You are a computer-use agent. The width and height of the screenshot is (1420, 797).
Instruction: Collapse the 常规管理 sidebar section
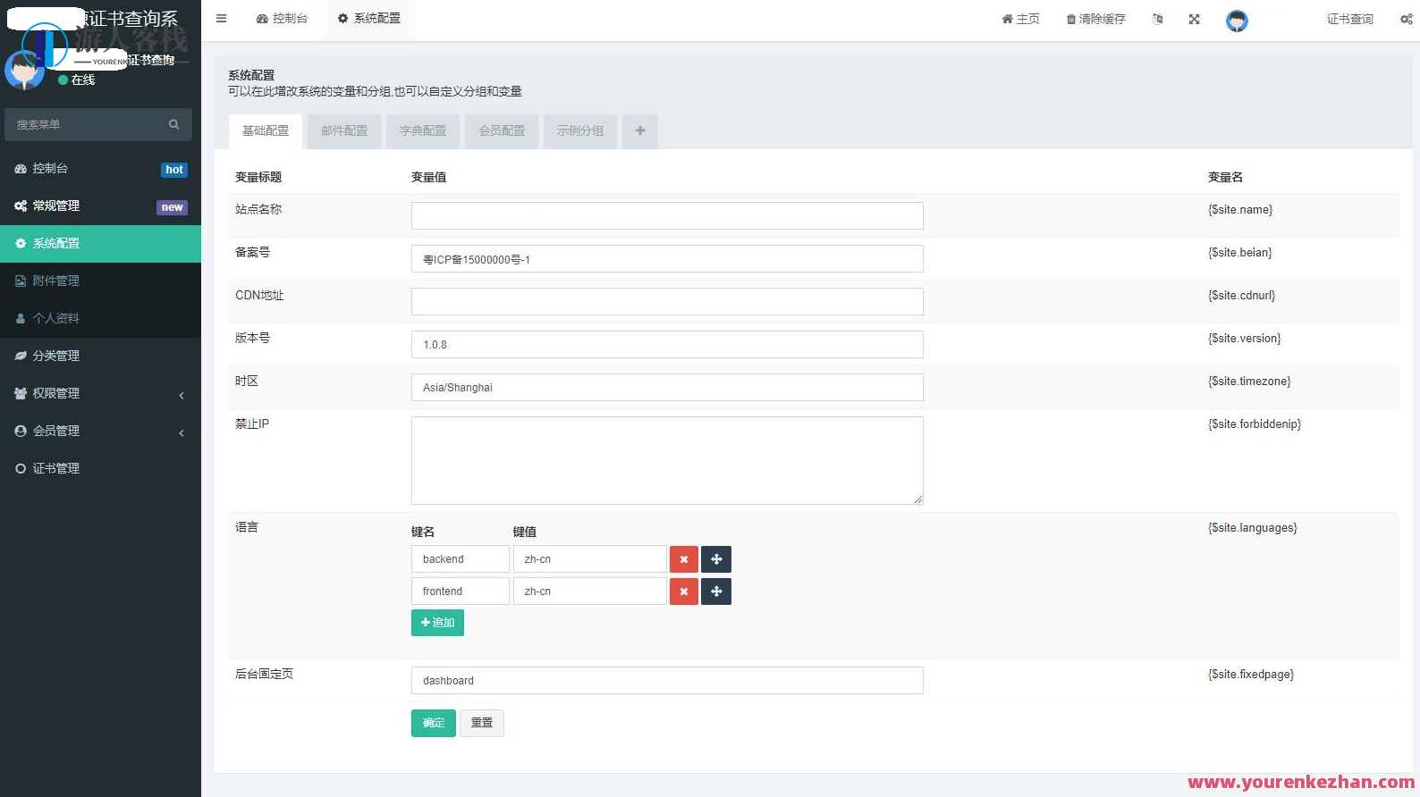[100, 206]
